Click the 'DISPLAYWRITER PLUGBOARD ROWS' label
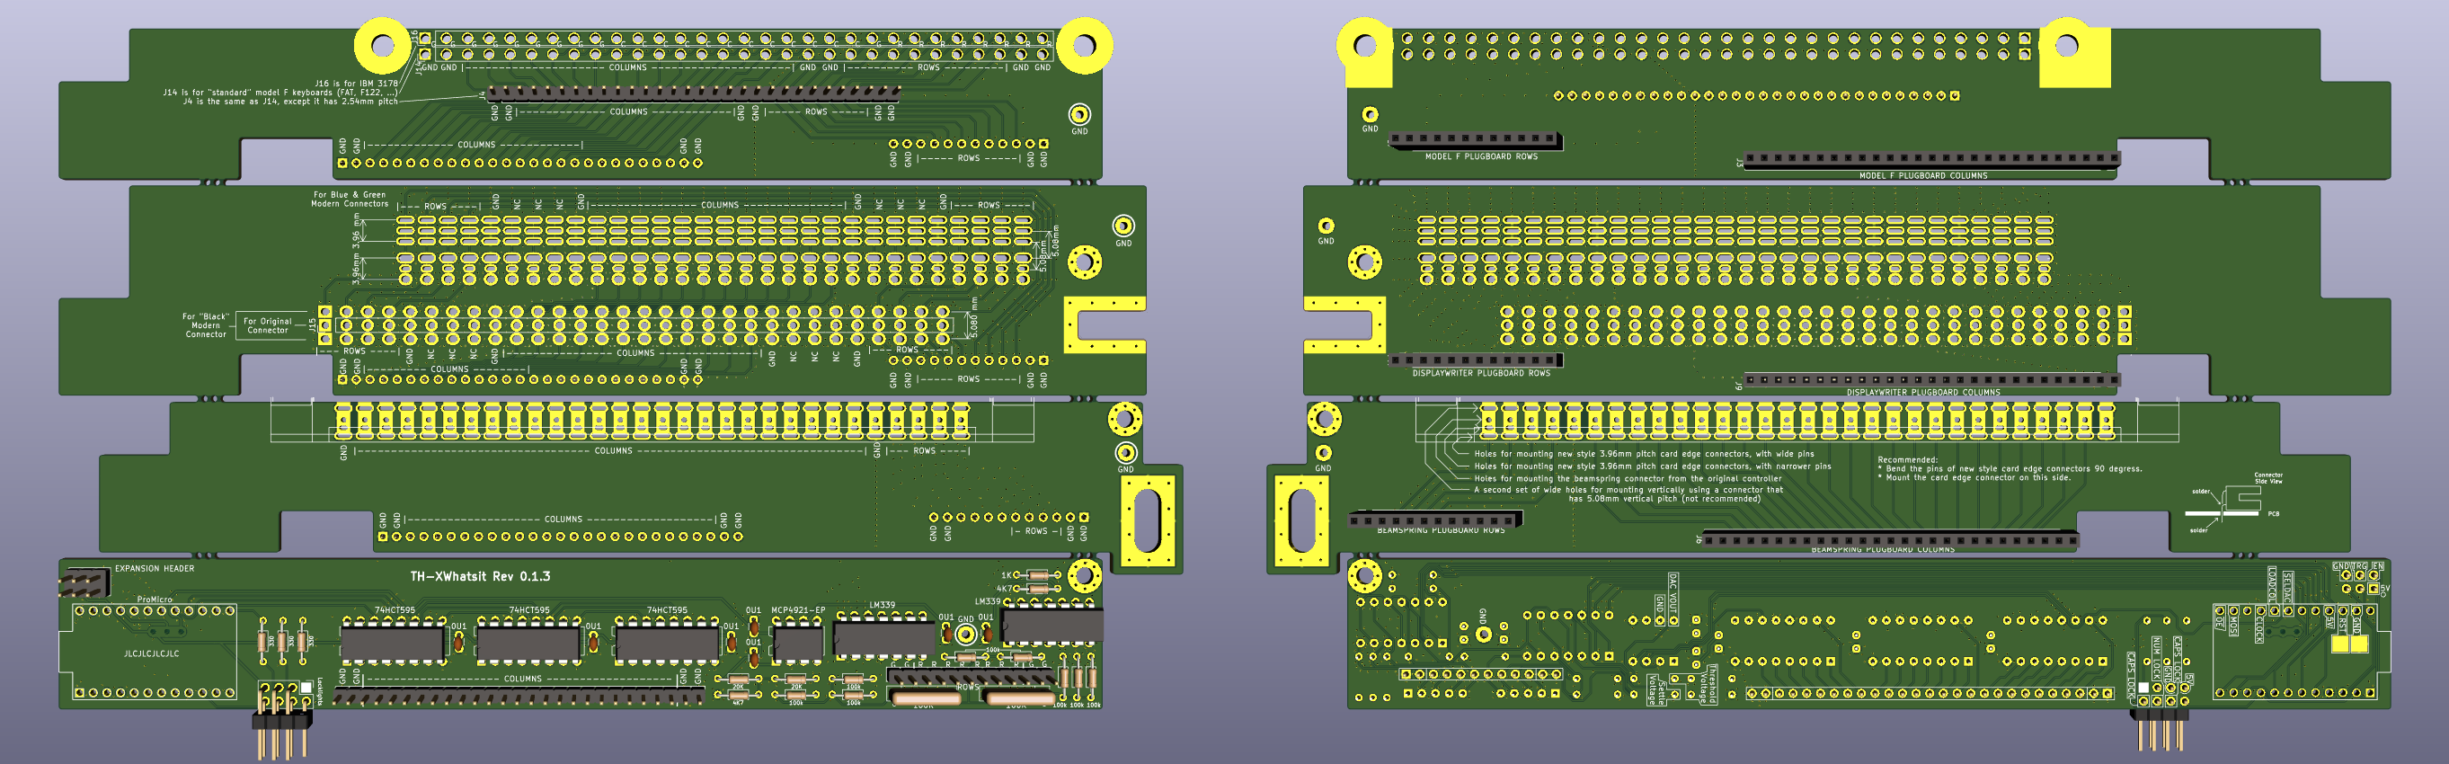The image size is (2449, 764). (x=1481, y=373)
